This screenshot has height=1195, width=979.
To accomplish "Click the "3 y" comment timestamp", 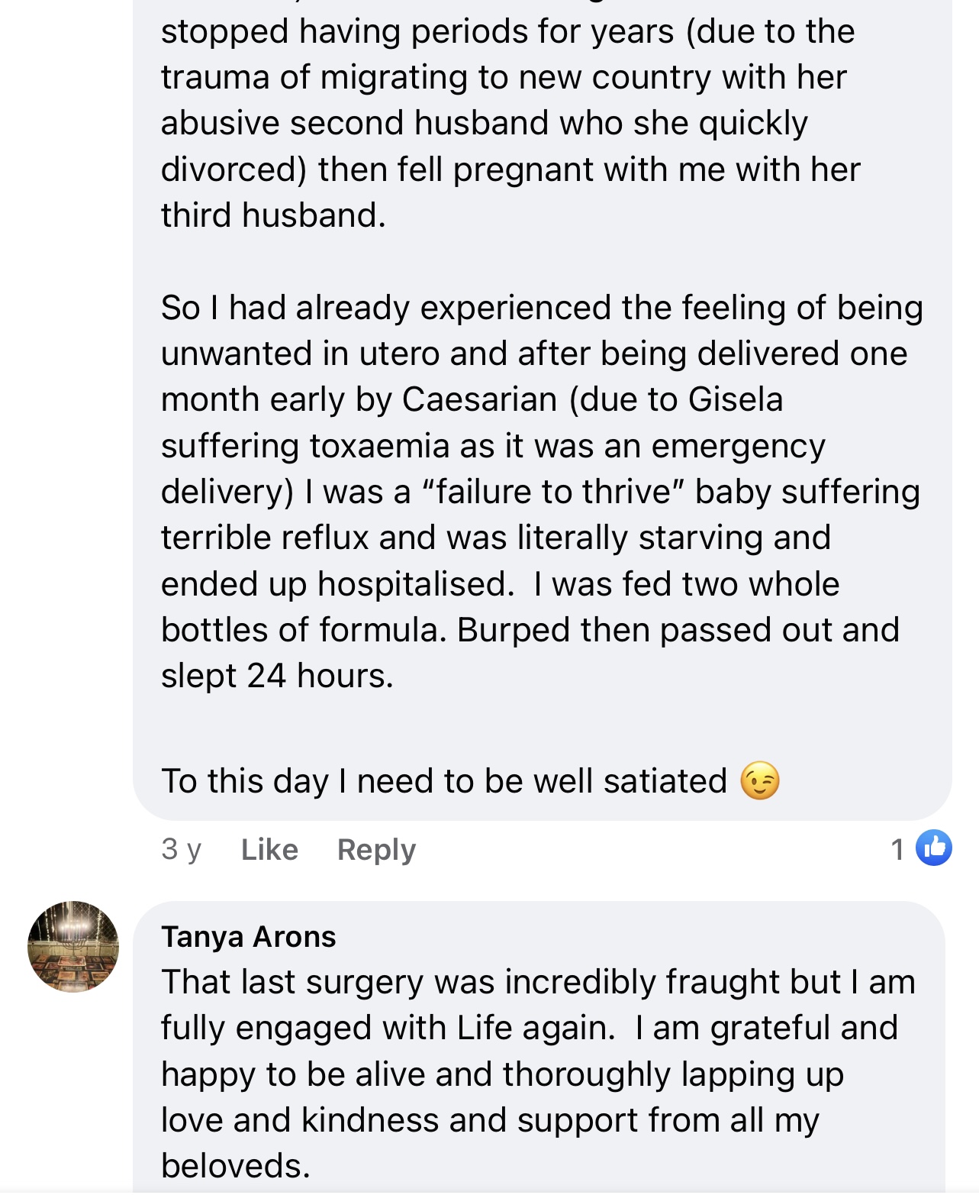I will [x=181, y=849].
